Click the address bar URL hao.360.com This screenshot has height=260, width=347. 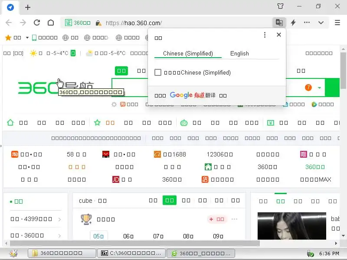(134, 23)
